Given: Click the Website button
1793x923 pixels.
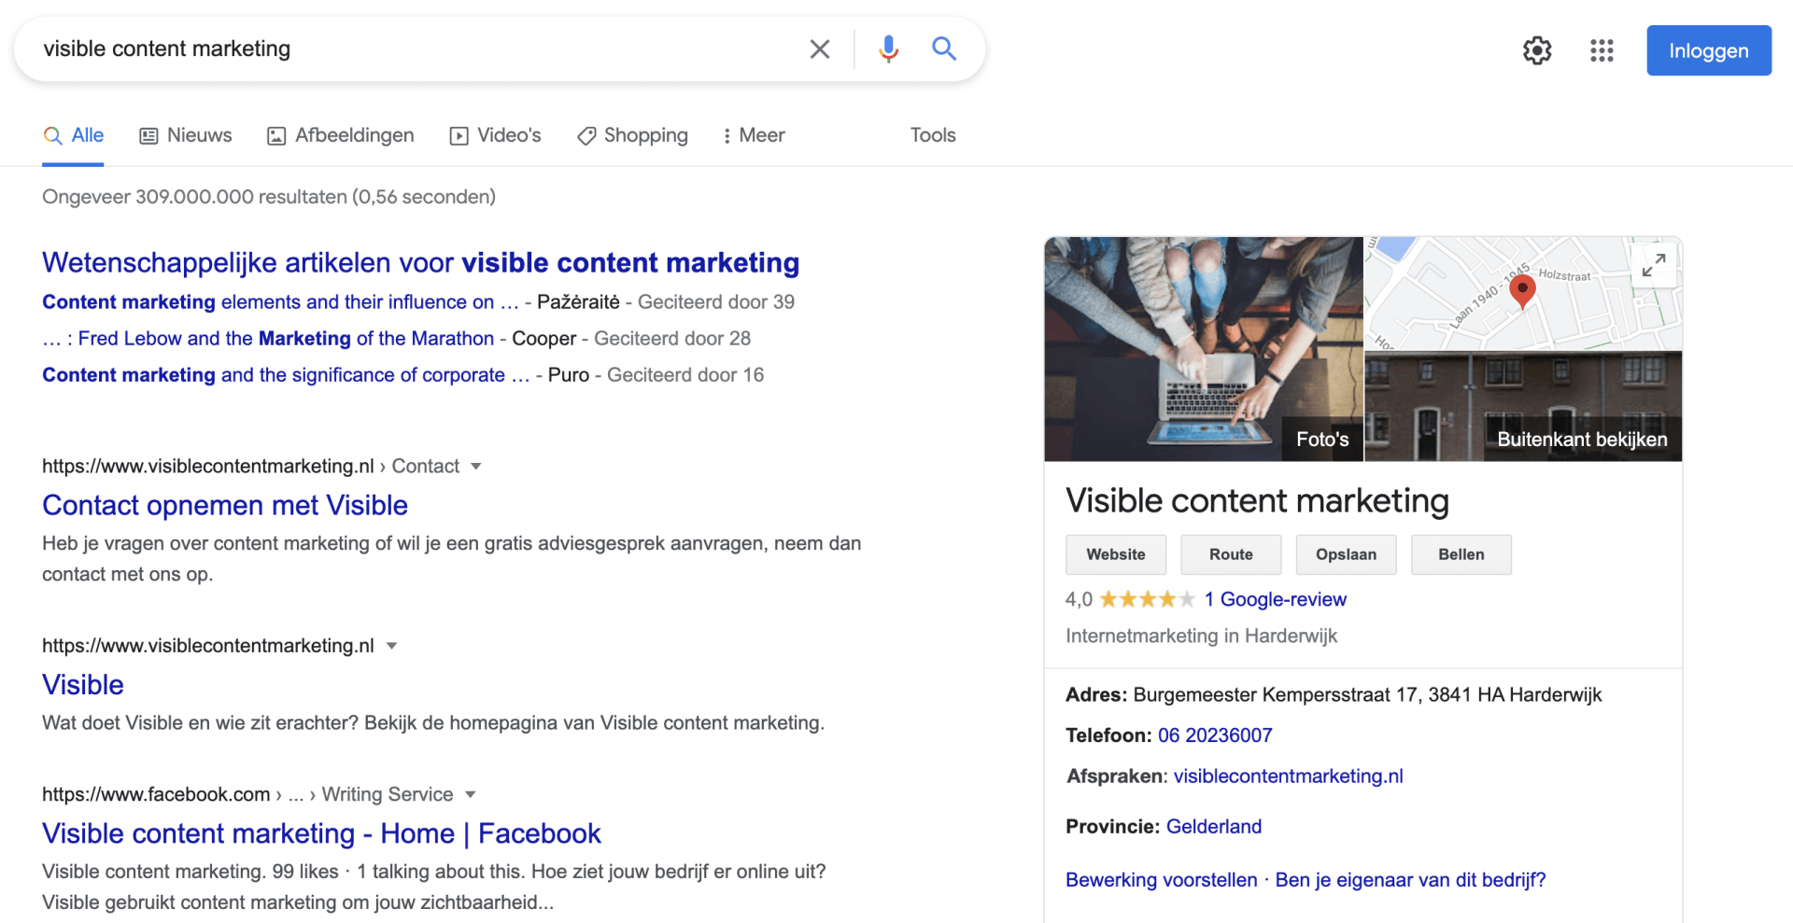Looking at the screenshot, I should tap(1116, 554).
